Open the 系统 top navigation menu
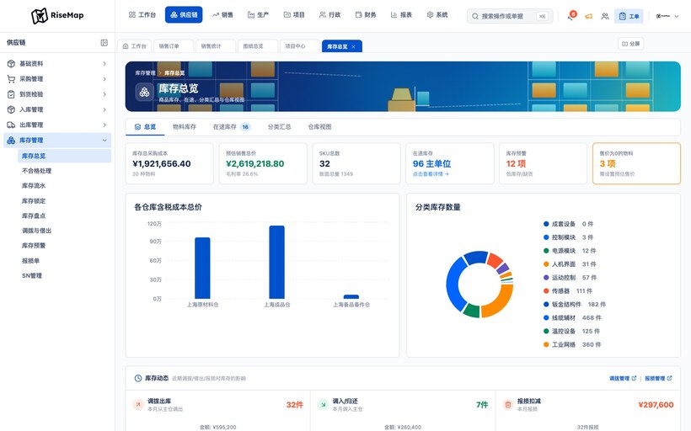Screen dimensions: 691x431 click(x=437, y=15)
